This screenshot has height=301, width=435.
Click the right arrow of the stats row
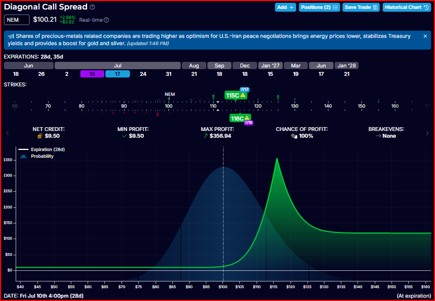point(427,133)
